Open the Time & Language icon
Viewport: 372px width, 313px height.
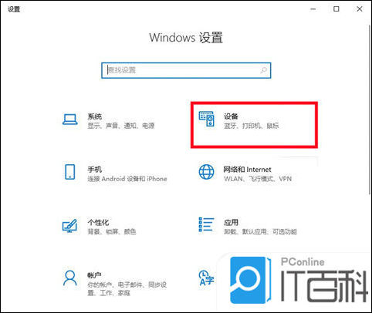click(206, 278)
